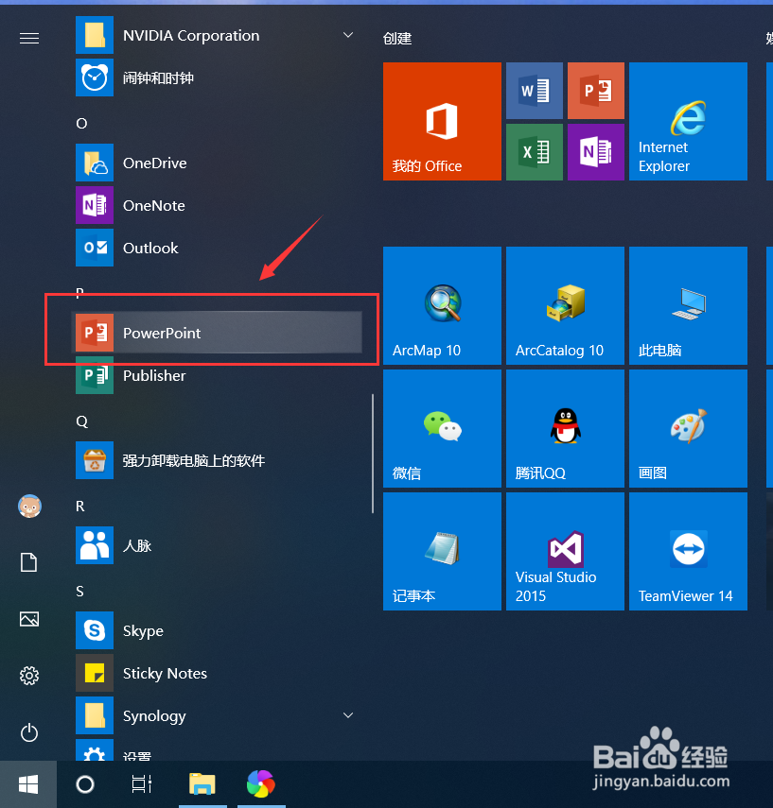Image resolution: width=773 pixels, height=808 pixels.
Task: Open File Explorer on the taskbar
Action: (x=202, y=784)
